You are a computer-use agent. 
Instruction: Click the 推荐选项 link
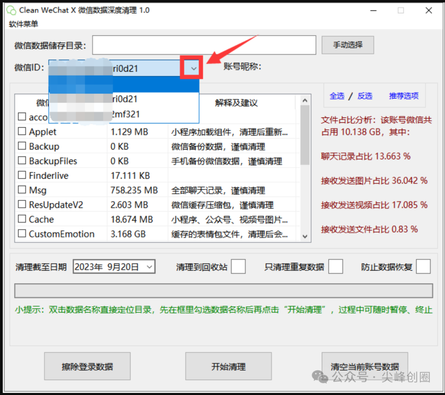(x=403, y=96)
